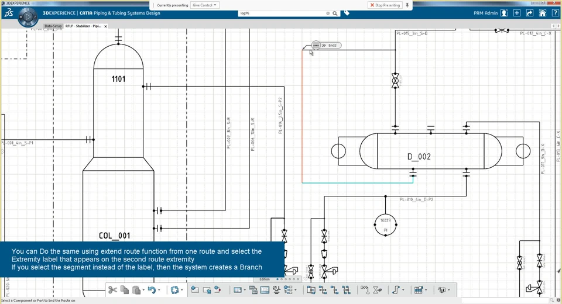Click the Copy icon in bottom toolbar
The height and width of the screenshot is (304, 562).
click(125, 290)
